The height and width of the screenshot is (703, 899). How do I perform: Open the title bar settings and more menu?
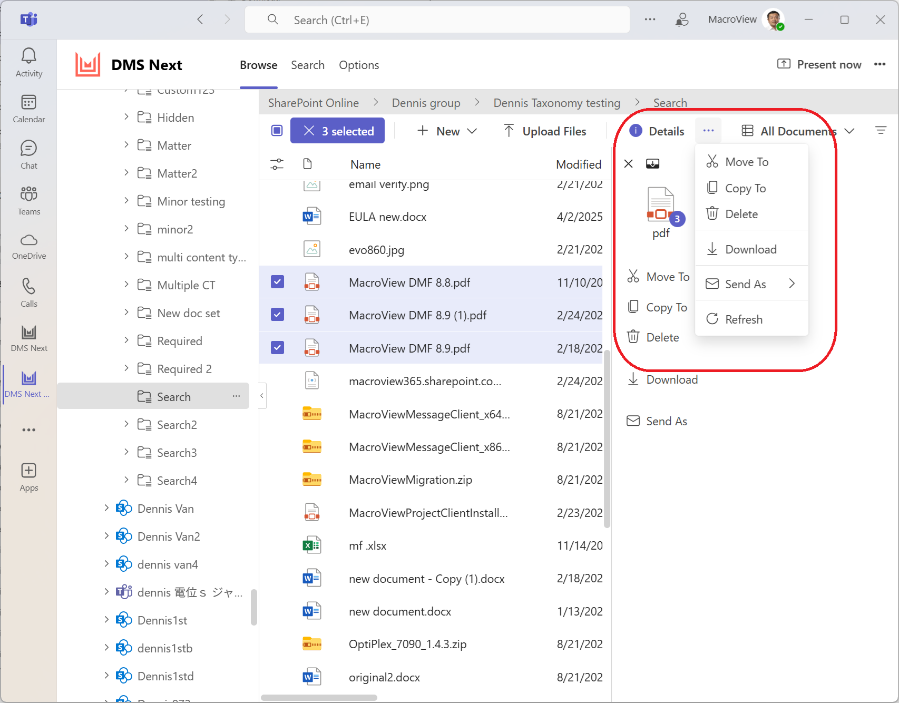point(650,19)
